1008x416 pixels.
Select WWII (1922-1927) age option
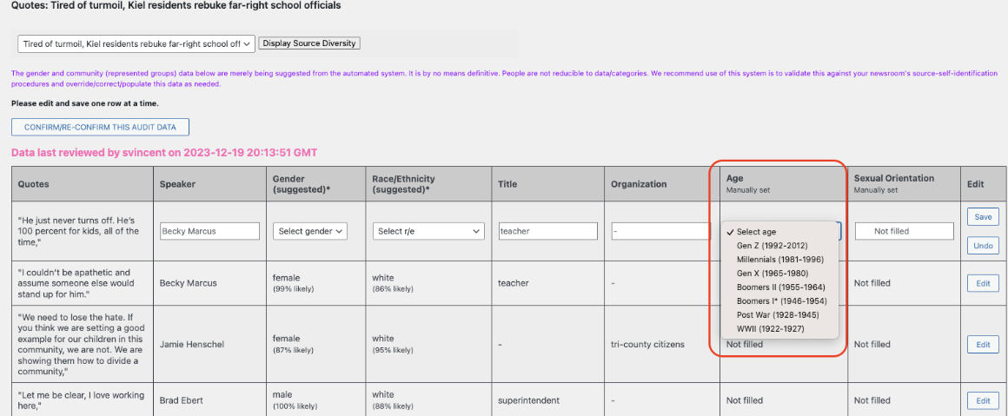(770, 329)
